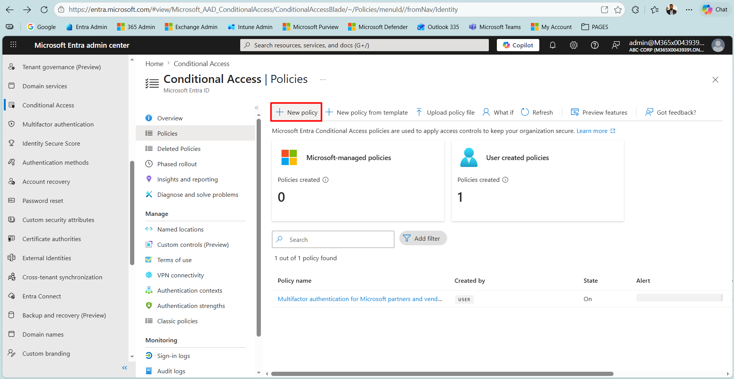Open the help question mark icon
Screen dimensions: 734x379
coord(595,45)
